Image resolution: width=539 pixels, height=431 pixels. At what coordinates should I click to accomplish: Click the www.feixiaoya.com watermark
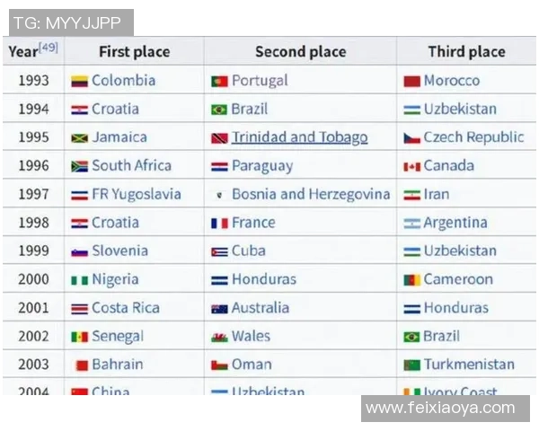(440, 409)
